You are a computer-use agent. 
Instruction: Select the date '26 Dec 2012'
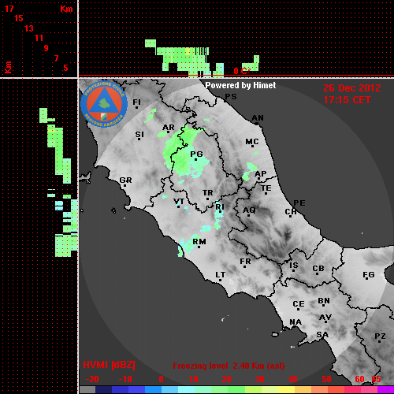click(x=352, y=88)
